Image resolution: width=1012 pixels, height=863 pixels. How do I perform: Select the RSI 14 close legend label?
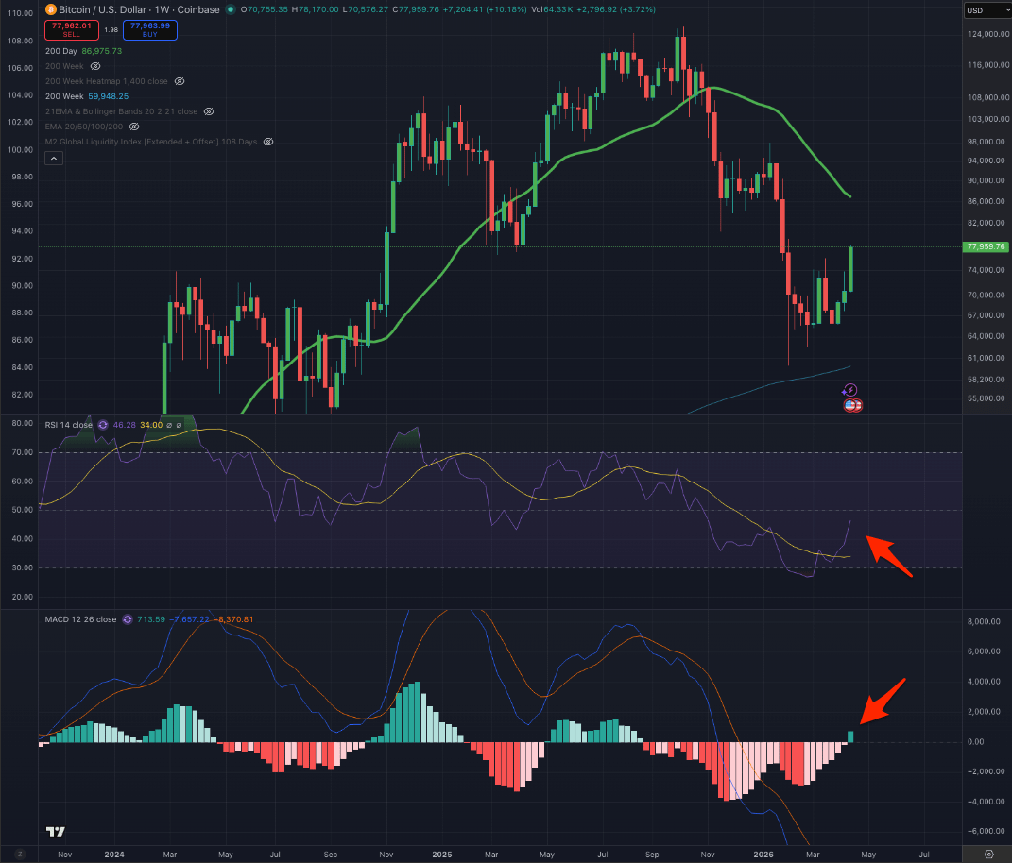click(68, 425)
